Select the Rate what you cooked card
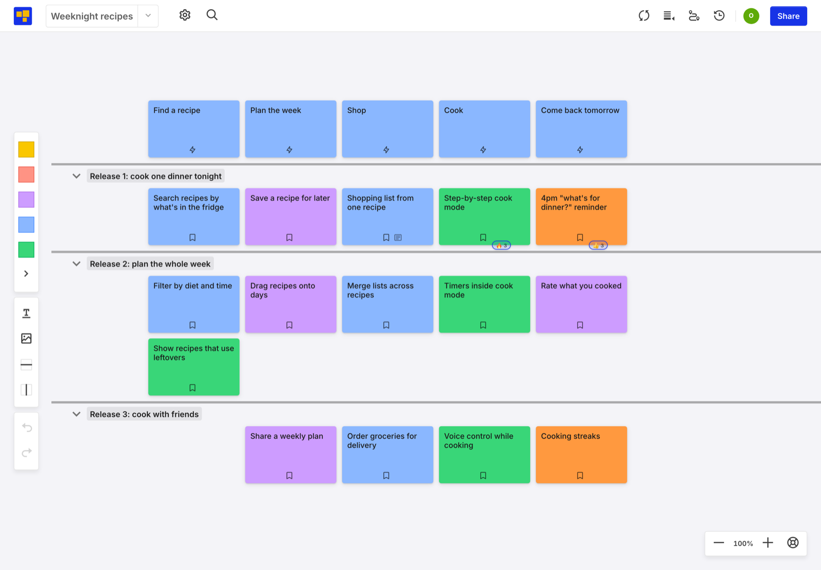821x570 pixels. point(581,304)
